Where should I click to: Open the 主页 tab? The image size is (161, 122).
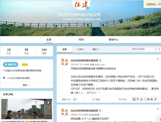pos(49,40)
